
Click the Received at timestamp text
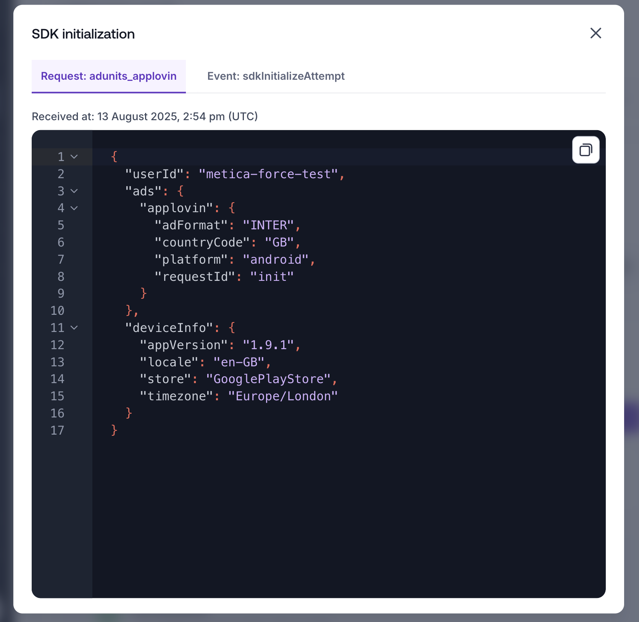[145, 116]
